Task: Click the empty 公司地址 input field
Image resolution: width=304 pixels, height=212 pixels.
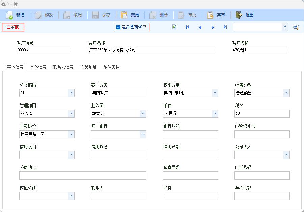Action: click(83, 175)
